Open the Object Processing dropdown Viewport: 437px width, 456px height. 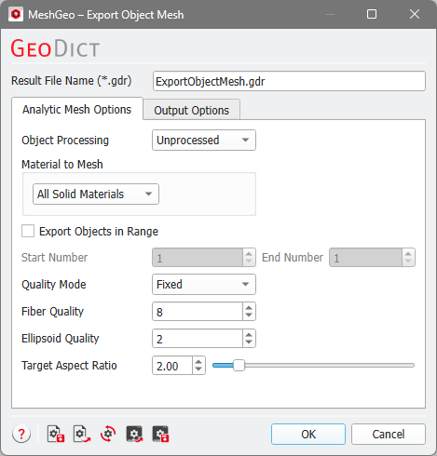(x=204, y=141)
